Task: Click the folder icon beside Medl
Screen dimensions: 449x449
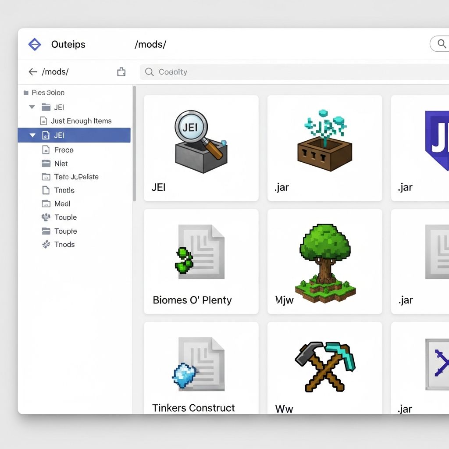Action: click(x=46, y=203)
